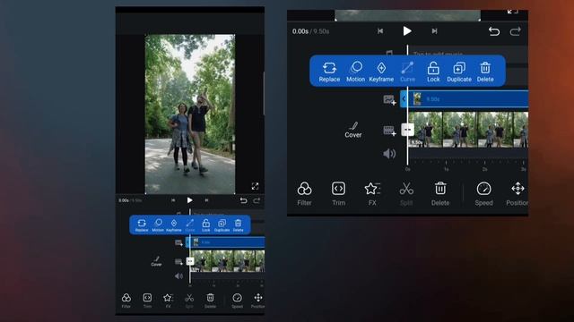Screen dimensions: 574x322
Task: Tap the phone screen timeline video strip
Action: (x=227, y=261)
